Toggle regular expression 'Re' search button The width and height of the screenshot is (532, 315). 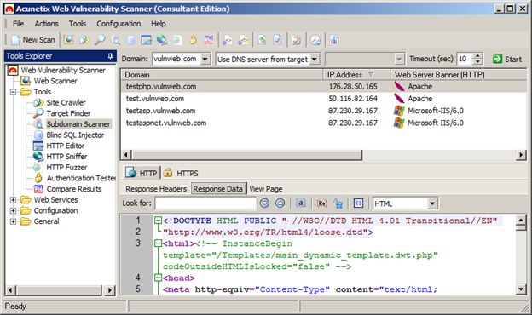pyautogui.click(x=321, y=203)
